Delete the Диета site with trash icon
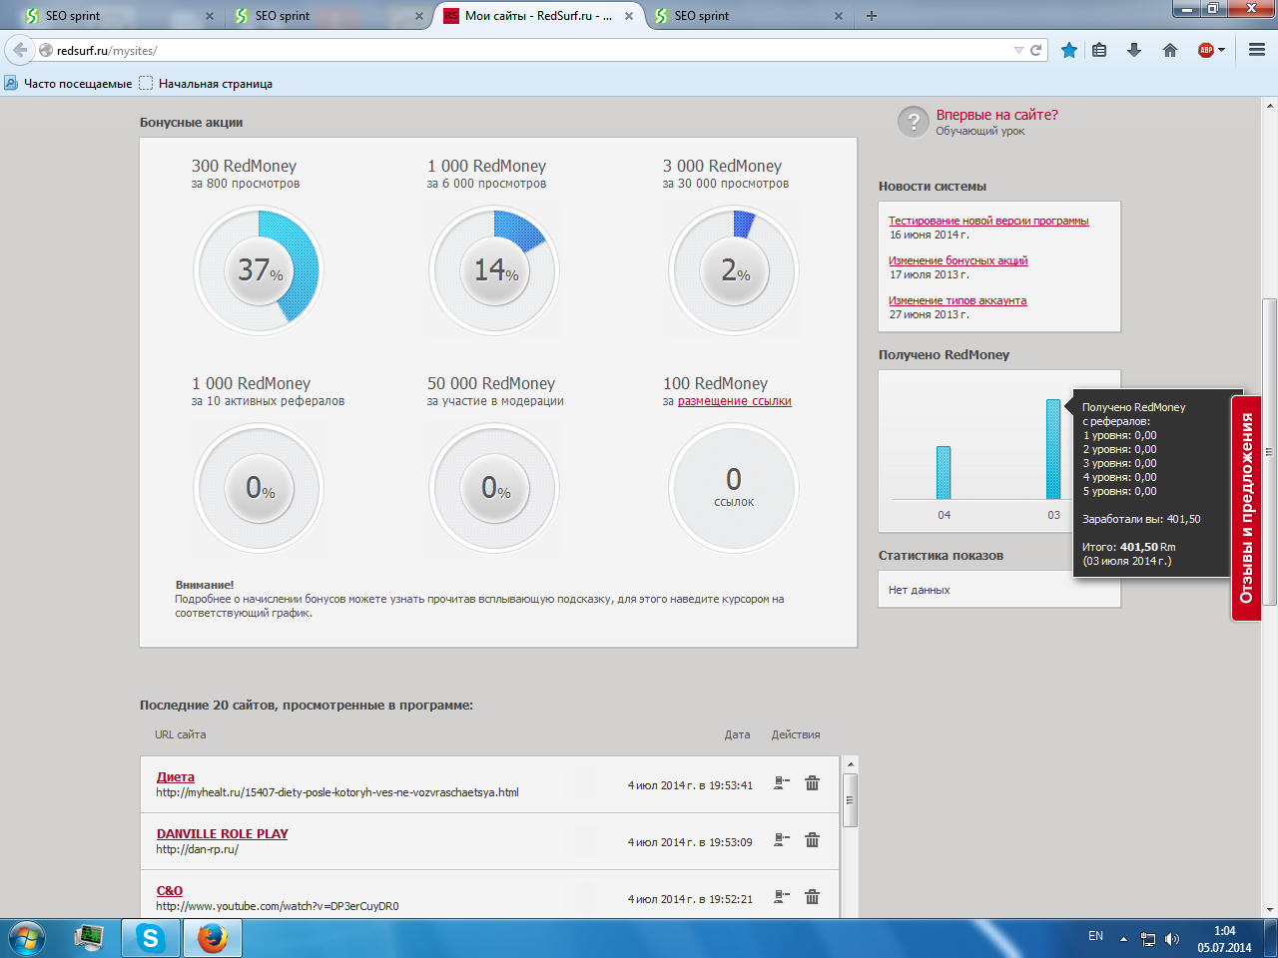The height and width of the screenshot is (958, 1278). point(813,783)
